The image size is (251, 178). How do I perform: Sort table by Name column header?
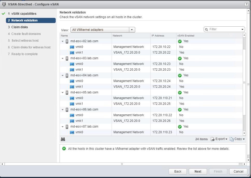[86, 36]
